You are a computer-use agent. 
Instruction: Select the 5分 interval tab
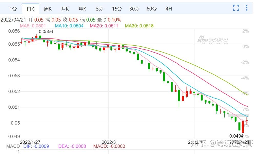(100, 9)
